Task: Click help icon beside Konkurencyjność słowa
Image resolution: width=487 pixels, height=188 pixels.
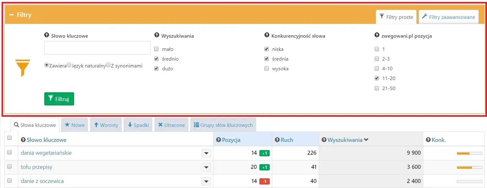Action: click(267, 35)
